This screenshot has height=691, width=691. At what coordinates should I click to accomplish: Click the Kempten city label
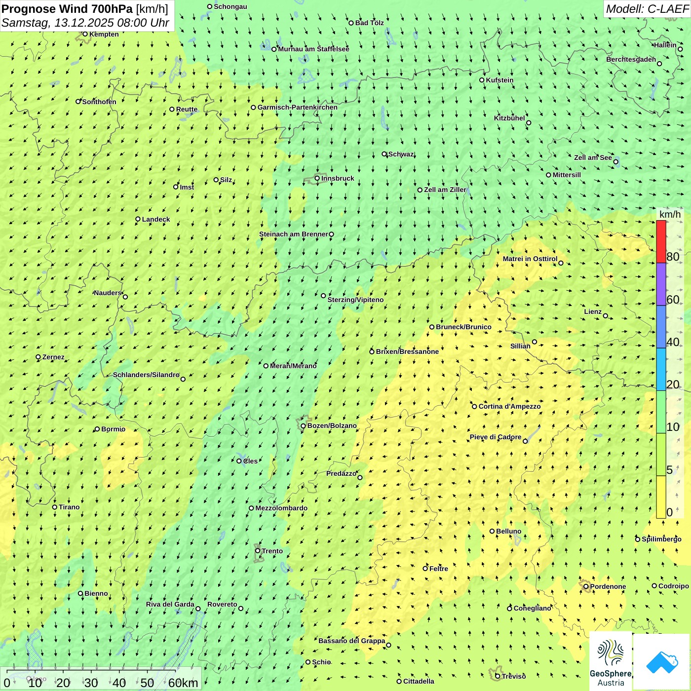(104, 34)
